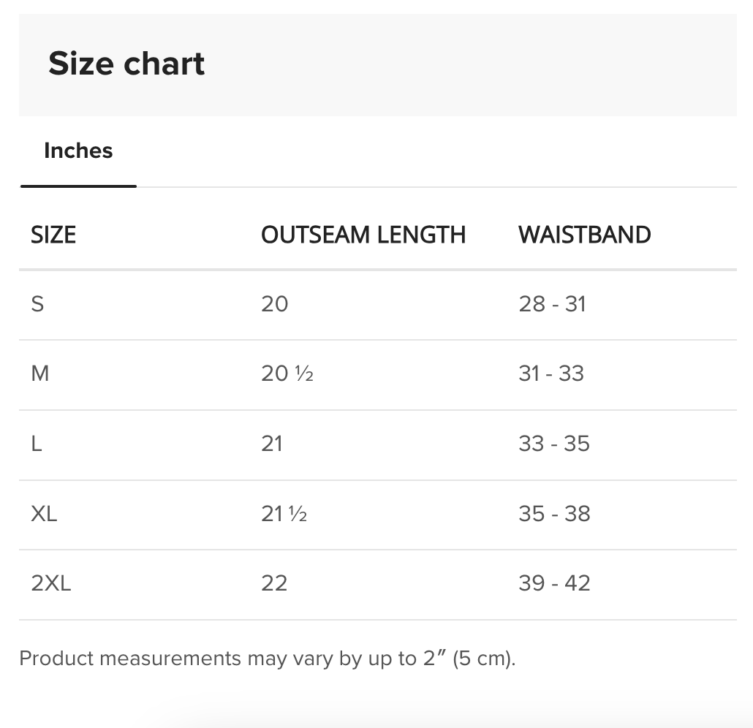Click waistband range 28 - 31
Image resolution: width=753 pixels, height=728 pixels.
(x=553, y=304)
